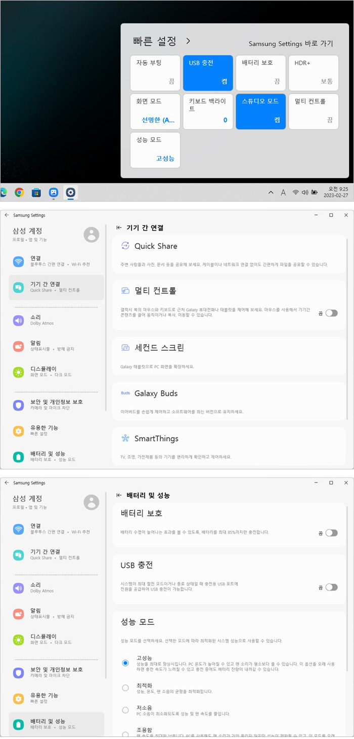Select the 저소음 performance radio button

point(125,710)
